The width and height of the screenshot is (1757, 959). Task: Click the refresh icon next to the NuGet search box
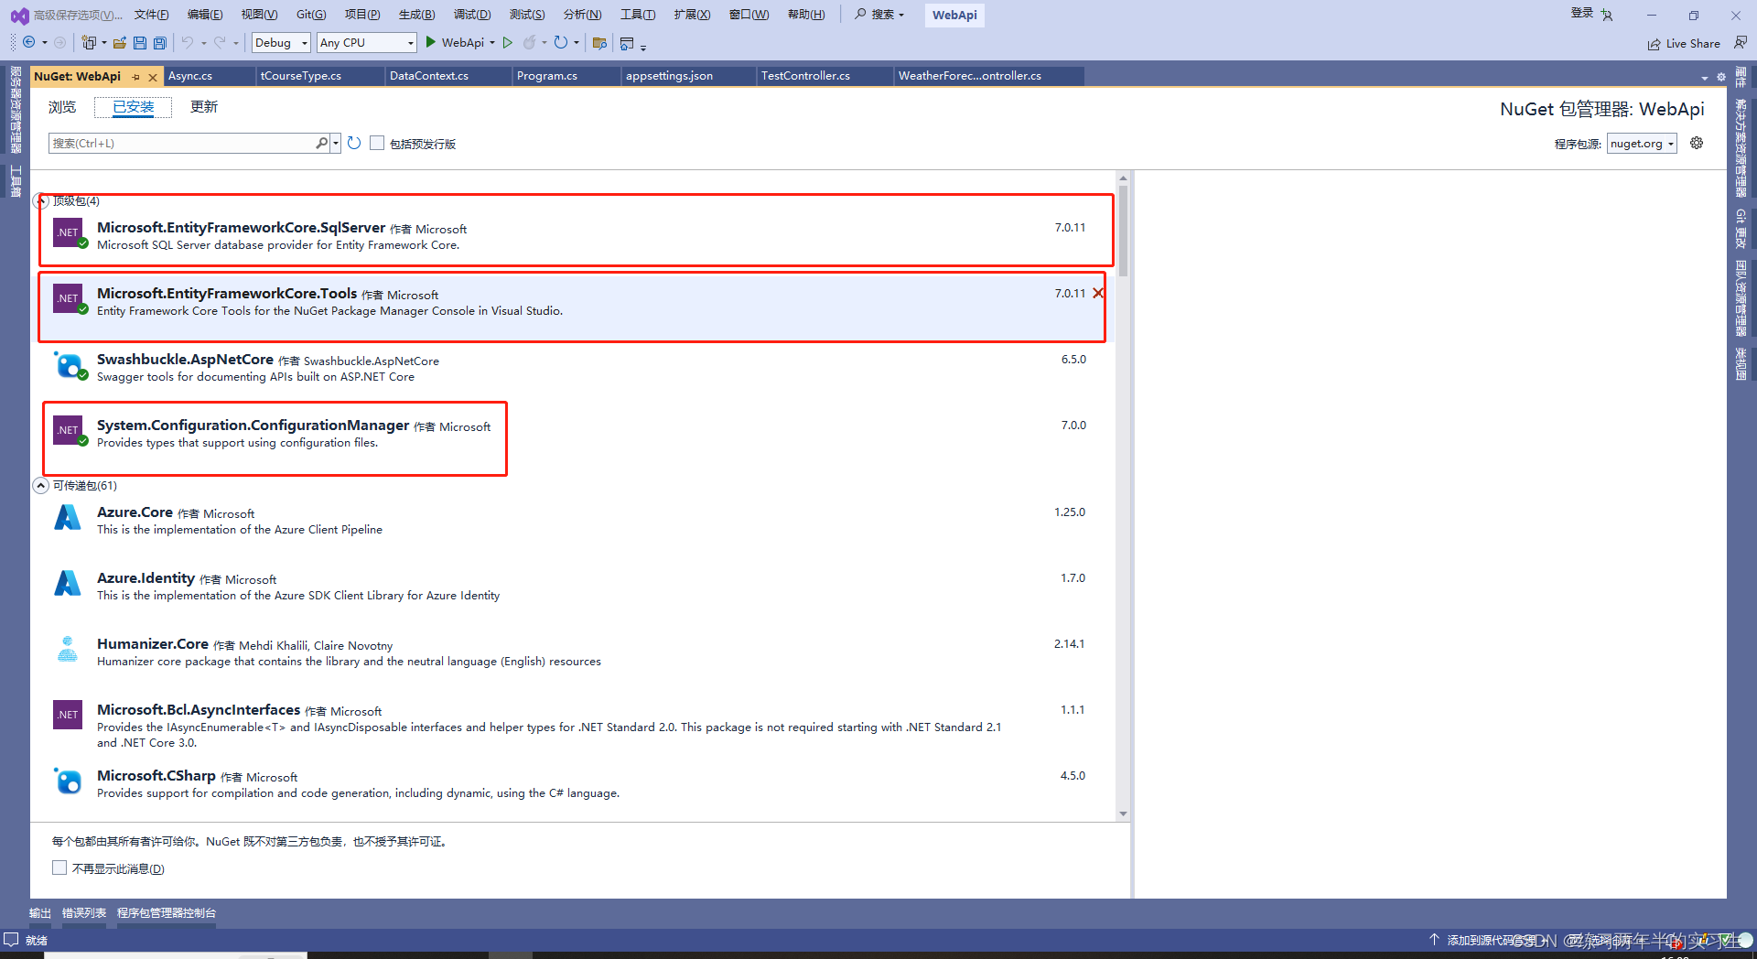(x=354, y=143)
